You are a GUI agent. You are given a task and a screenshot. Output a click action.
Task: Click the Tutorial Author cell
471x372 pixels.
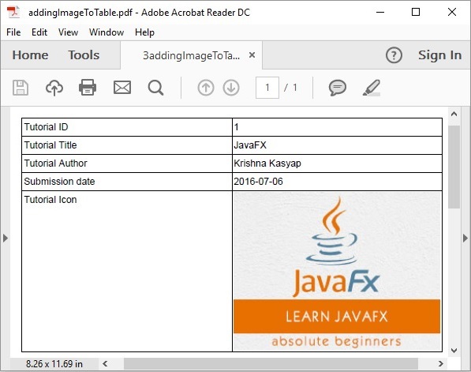pos(127,163)
